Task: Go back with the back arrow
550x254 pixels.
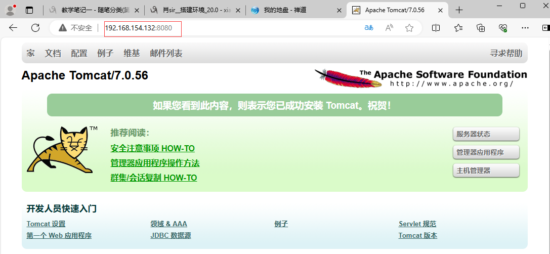Action: 13,28
